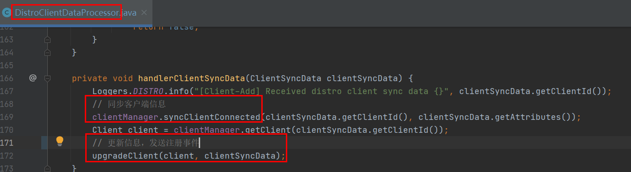631x172 pixels.
Task: Click line number 166 in the gutter
Action: tap(7, 78)
